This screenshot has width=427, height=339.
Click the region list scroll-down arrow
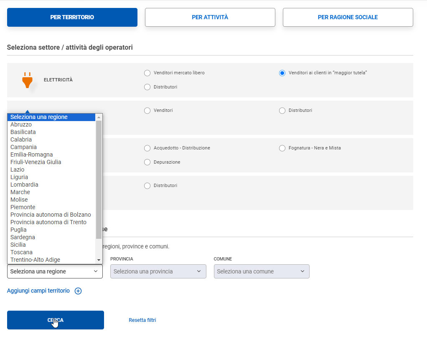pos(99,260)
